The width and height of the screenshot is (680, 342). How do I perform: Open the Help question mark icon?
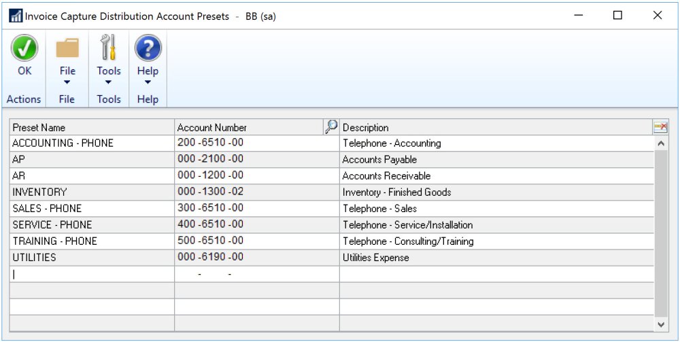click(148, 48)
